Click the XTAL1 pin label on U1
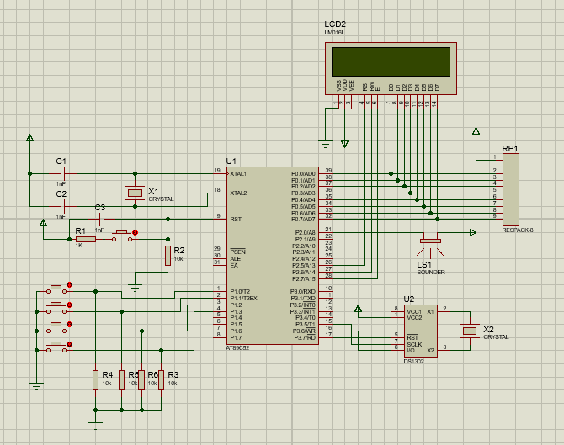564x445 pixels. (x=238, y=174)
